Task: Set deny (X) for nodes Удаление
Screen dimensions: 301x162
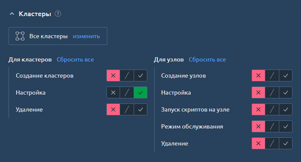Action: [x=258, y=143]
